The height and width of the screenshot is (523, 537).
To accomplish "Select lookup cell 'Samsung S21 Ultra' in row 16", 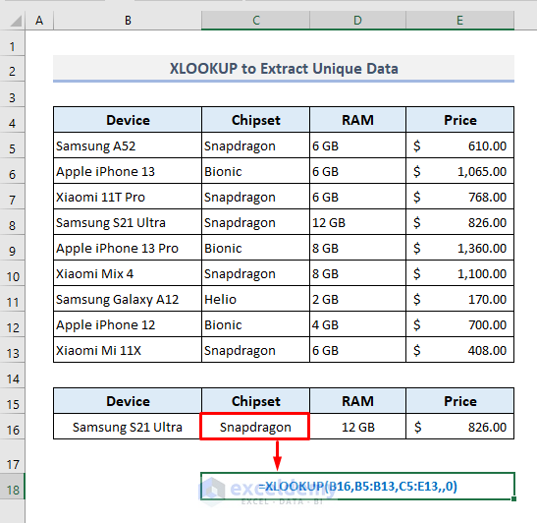I will [128, 427].
